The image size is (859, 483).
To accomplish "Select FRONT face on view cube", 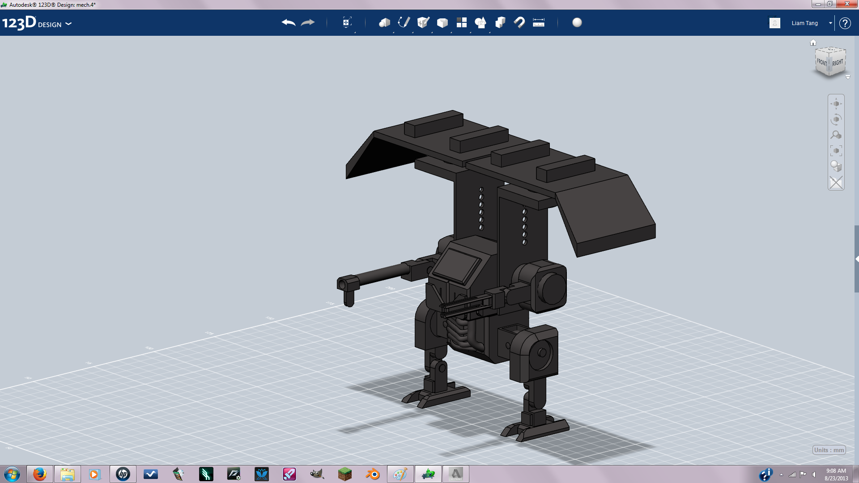I will pos(822,62).
